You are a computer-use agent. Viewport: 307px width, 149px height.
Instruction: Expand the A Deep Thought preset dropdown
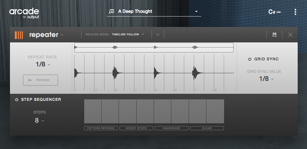[196, 12]
